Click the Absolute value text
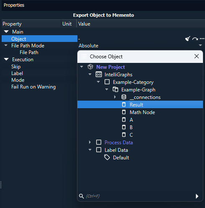 pos(88,46)
